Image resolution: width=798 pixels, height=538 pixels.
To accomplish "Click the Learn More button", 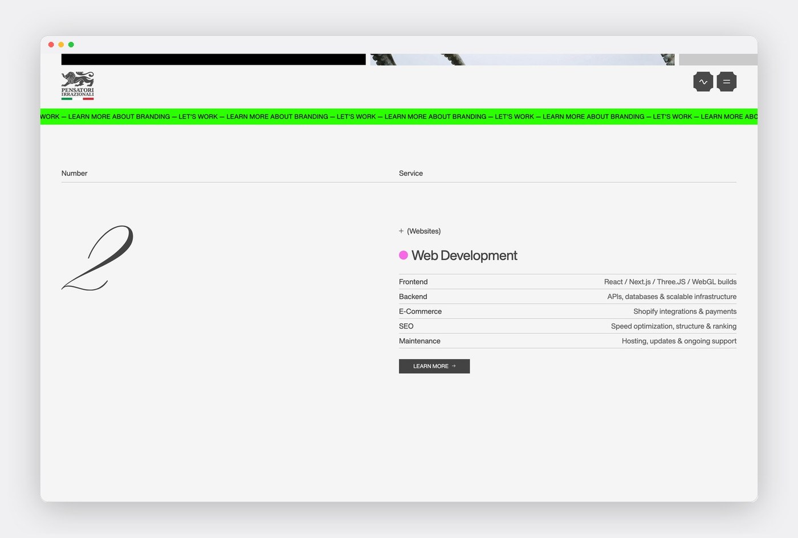I will 434,366.
